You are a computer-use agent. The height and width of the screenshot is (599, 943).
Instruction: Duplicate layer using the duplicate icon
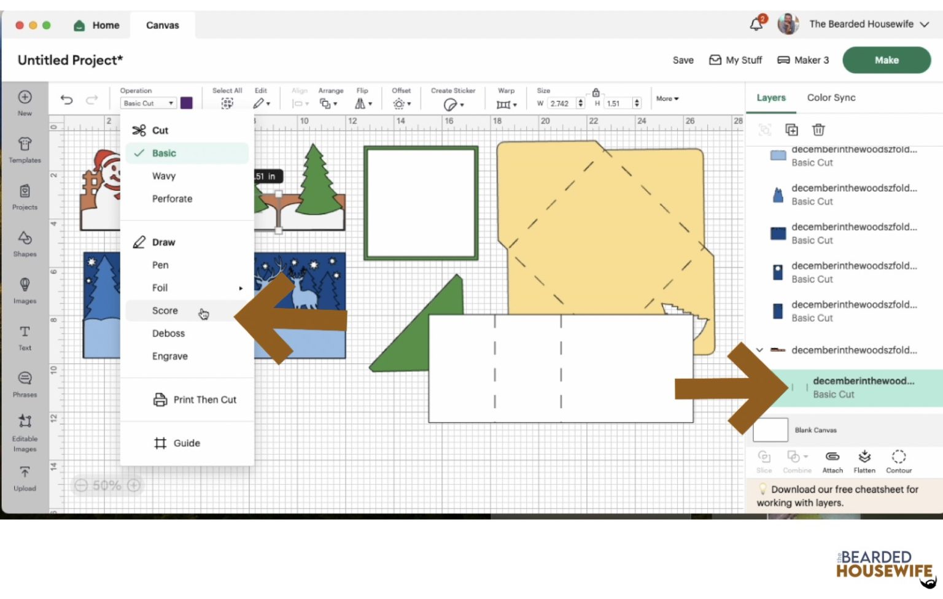point(791,129)
